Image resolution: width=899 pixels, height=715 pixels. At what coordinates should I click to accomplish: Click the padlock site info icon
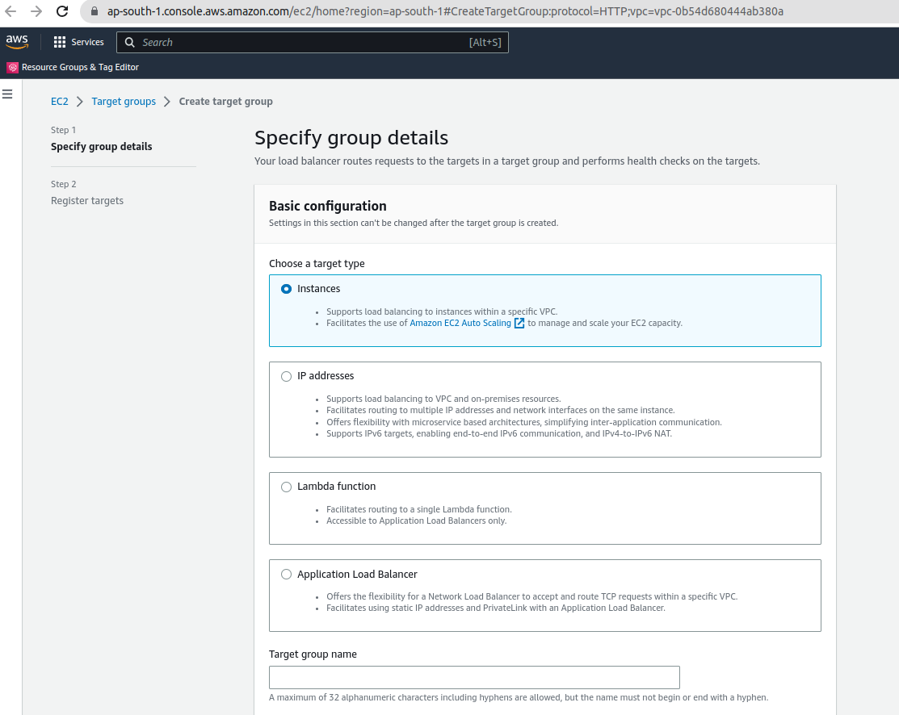click(95, 11)
